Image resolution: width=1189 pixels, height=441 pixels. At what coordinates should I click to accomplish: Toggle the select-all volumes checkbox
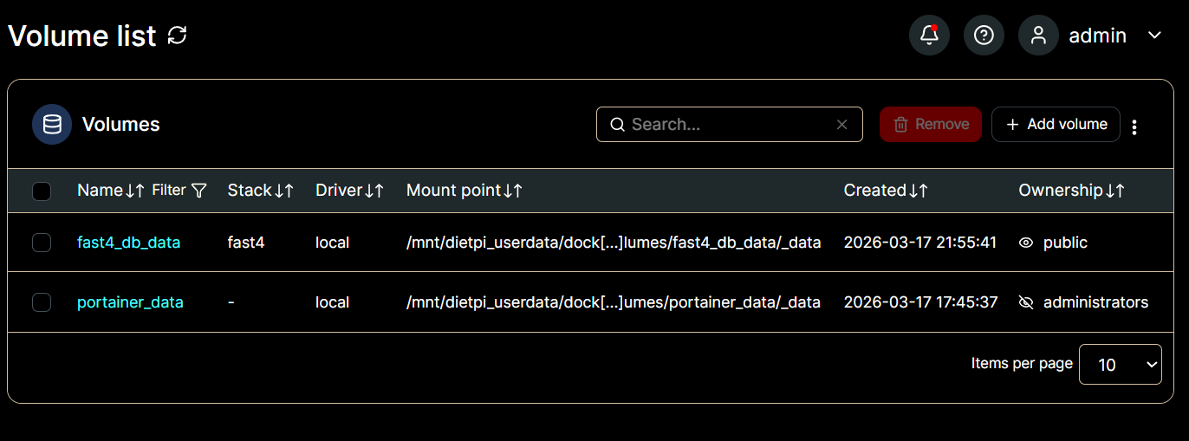click(42, 191)
